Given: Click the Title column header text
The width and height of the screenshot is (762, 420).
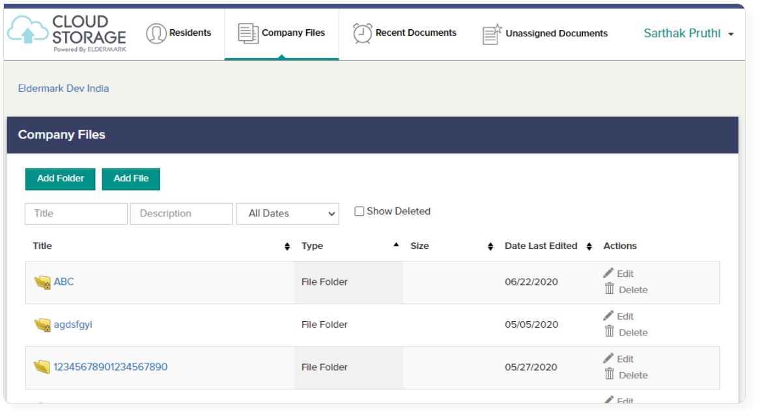Looking at the screenshot, I should pyautogui.click(x=42, y=246).
